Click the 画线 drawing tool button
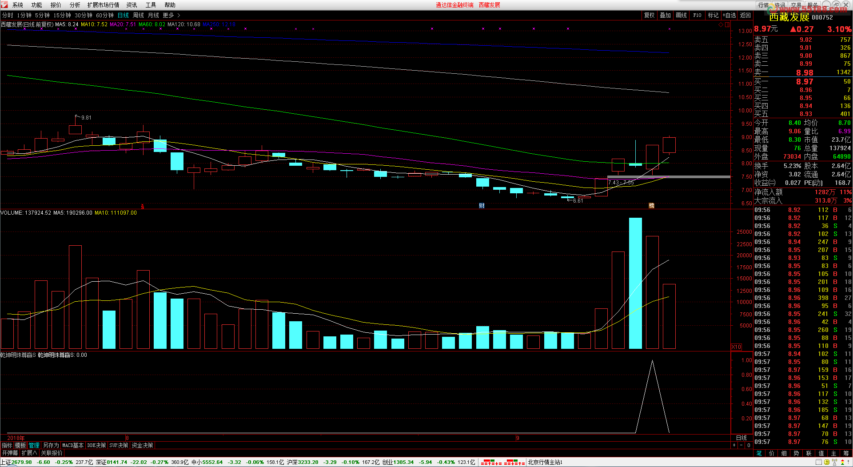853x467 pixels. coord(681,15)
